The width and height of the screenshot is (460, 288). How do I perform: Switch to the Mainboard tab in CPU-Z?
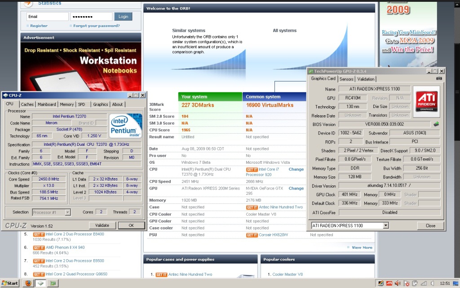47,104
